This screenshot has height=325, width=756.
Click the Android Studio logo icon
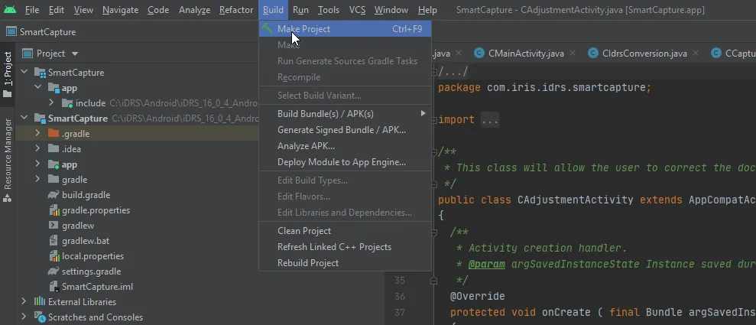click(9, 10)
